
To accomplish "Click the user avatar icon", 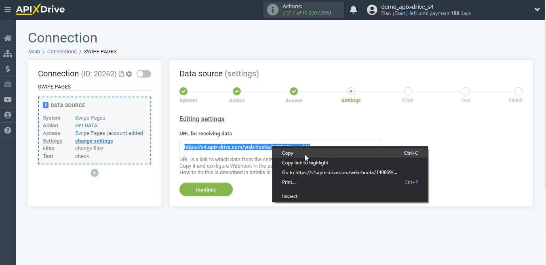I will pos(372,10).
